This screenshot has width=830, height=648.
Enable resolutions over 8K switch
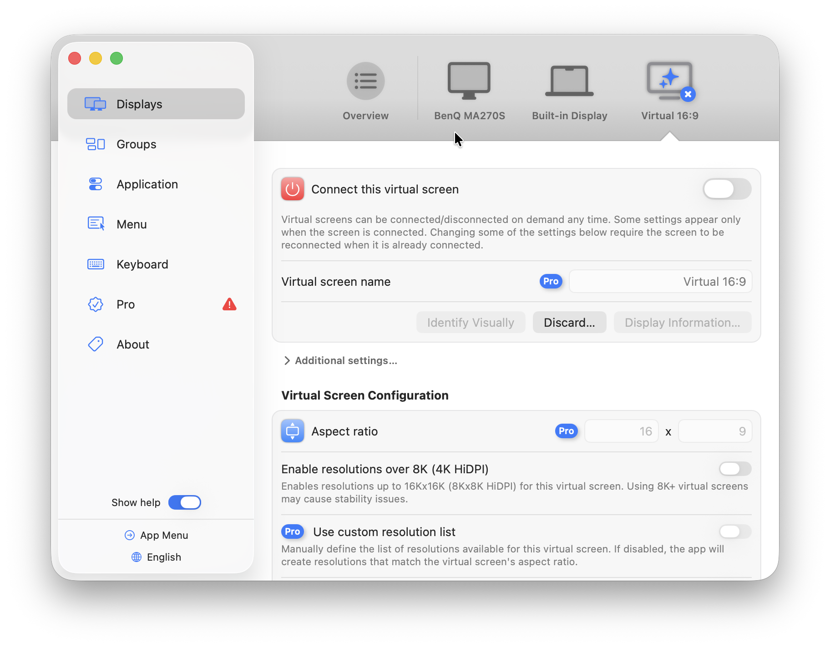pos(735,469)
